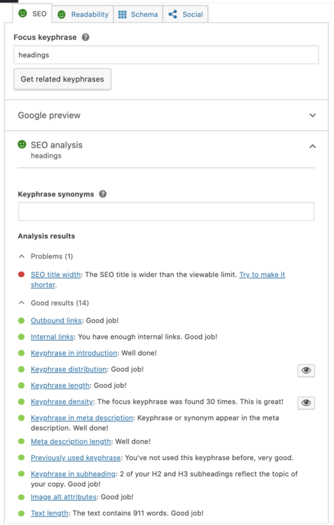The image size is (334, 525).
Task: Click the green bullet beside Outbound links
Action: tap(22, 320)
